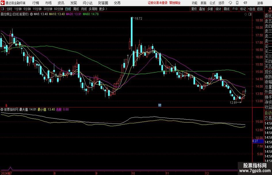Viewport: 272px width, 175px height.
Task: Open the 交易 menu
Action: (x=117, y=3)
